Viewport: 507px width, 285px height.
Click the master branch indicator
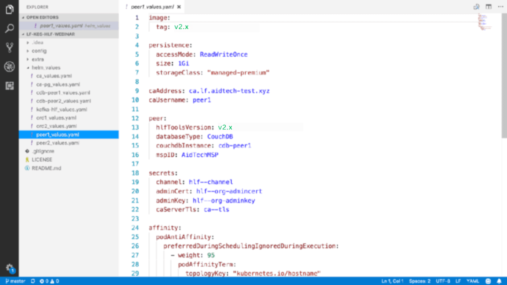(x=15, y=281)
